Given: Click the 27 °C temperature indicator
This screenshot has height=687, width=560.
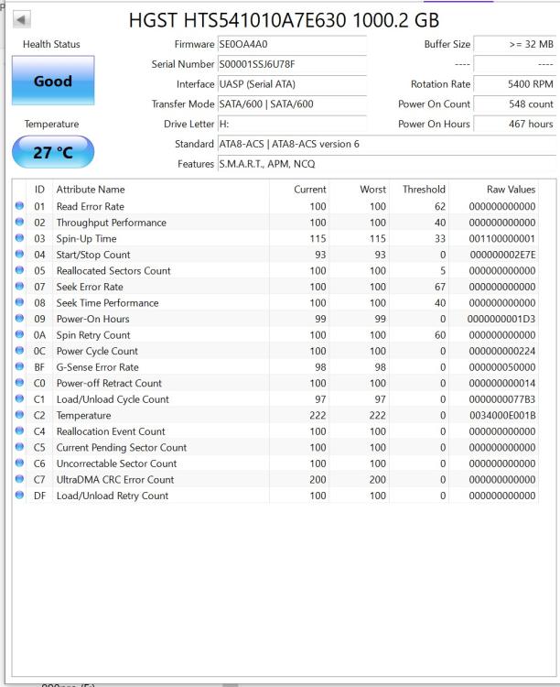Looking at the screenshot, I should coord(53,152).
